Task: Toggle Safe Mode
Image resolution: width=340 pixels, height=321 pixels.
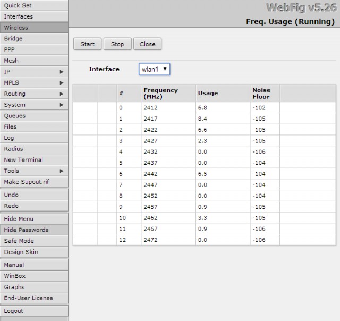Action: (x=34, y=241)
